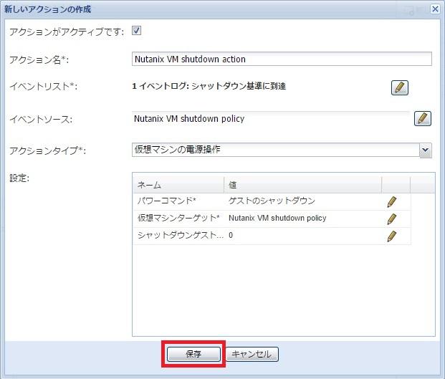Click the アクション名 text field
The width and height of the screenshot is (445, 379).
pyautogui.click(x=282, y=59)
